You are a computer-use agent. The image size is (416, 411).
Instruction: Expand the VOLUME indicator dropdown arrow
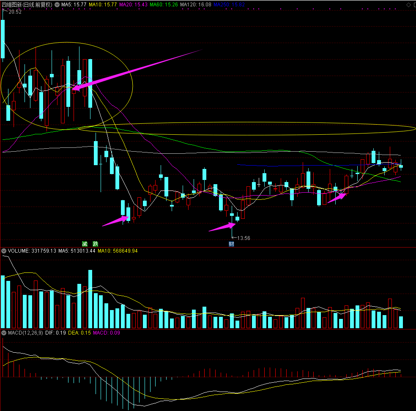(4, 250)
